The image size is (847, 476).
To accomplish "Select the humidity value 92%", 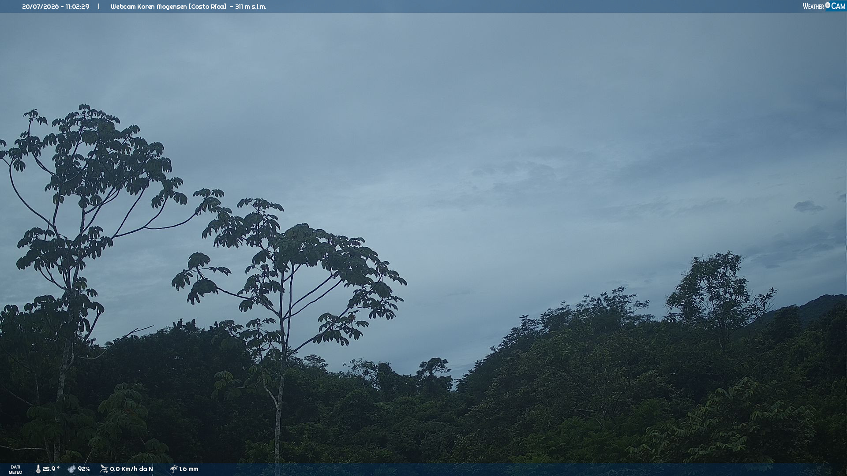I will [x=84, y=469].
